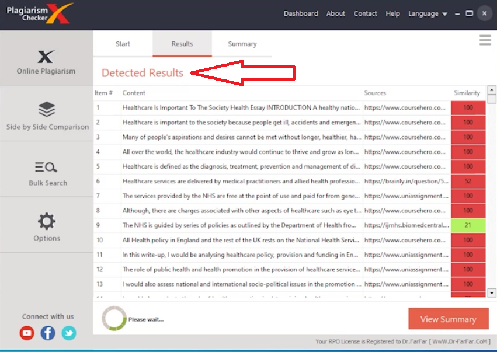Click the View Summary button
Image resolution: width=497 pixels, height=352 pixels.
coord(448,319)
